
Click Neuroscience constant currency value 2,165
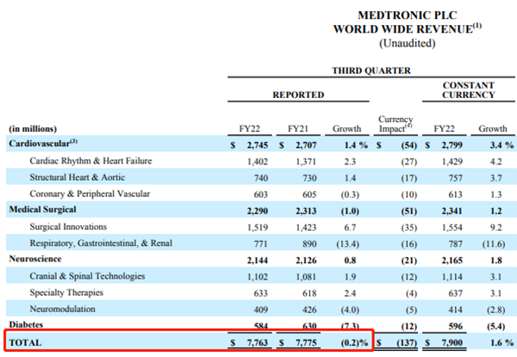[452, 261]
